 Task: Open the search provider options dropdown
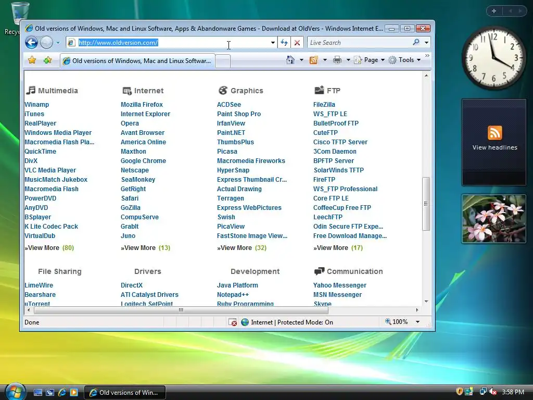(x=426, y=43)
